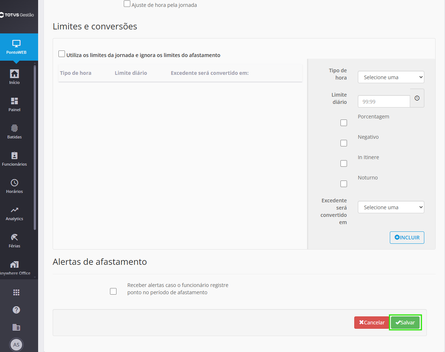Check the In Itinere checkbox

[x=344, y=163]
